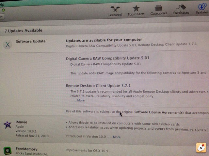Click the iMovie app name

[x=21, y=122]
